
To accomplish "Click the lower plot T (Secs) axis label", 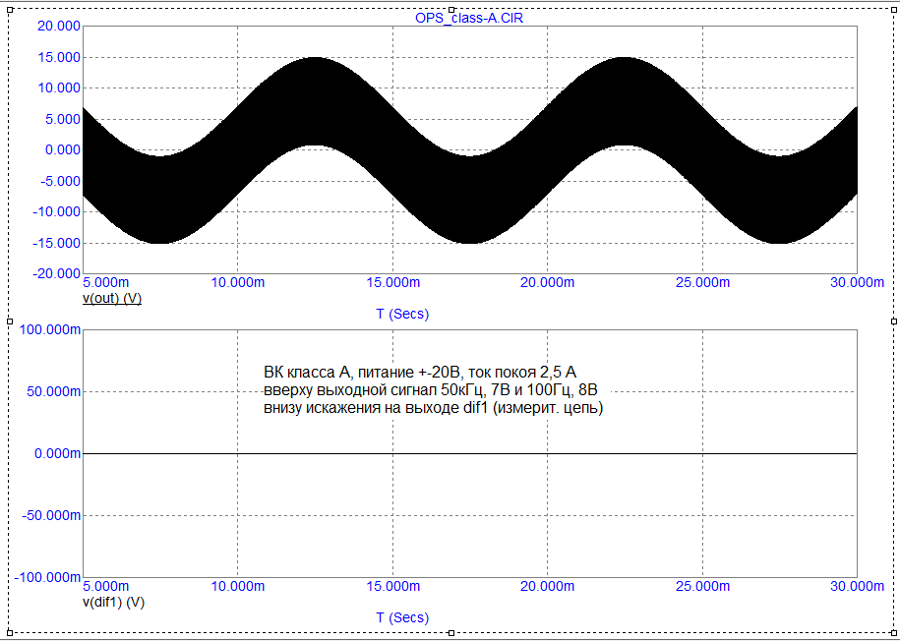I will pyautogui.click(x=402, y=617).
